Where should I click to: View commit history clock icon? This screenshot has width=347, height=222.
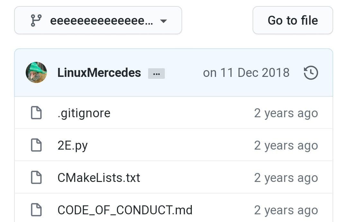click(x=311, y=73)
